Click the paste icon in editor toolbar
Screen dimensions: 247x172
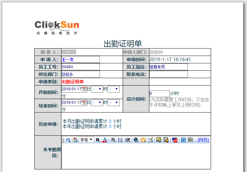point(75,140)
